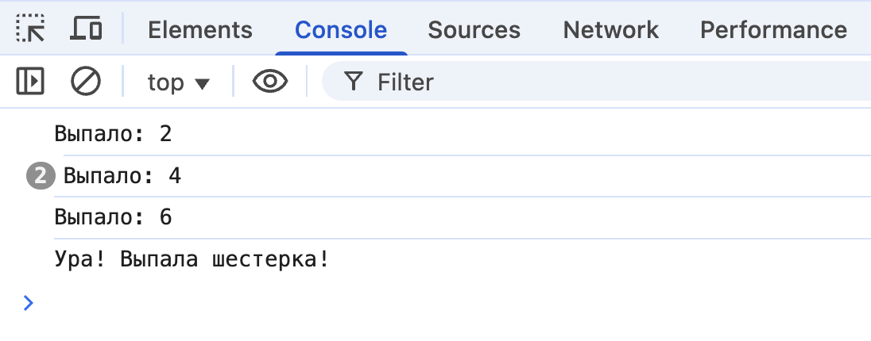
Task: Clear the console with the ban icon
Action: (85, 82)
